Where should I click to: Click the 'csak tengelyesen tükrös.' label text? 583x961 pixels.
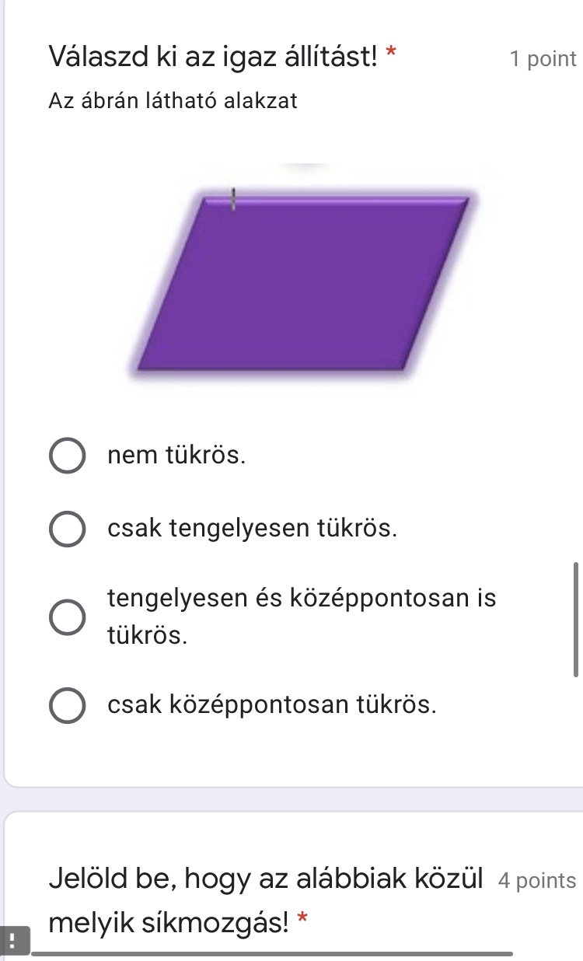point(253,529)
